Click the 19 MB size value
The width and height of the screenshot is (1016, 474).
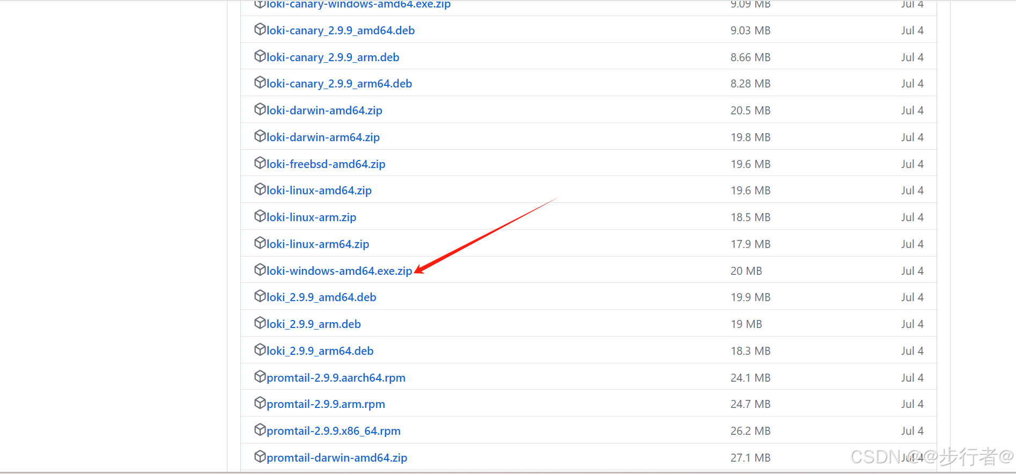(746, 324)
